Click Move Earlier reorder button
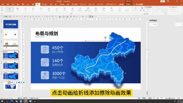Image resolution: width=183 pixels, height=103 pixels. pos(173,9)
